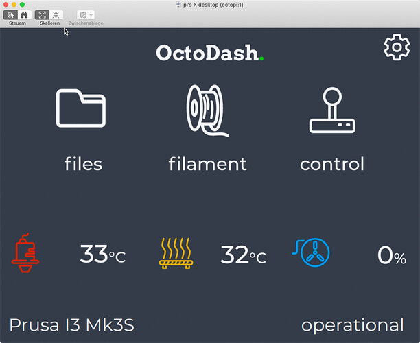Click the 'operational' status text
The height and width of the screenshot is (343, 420).
pos(353,326)
